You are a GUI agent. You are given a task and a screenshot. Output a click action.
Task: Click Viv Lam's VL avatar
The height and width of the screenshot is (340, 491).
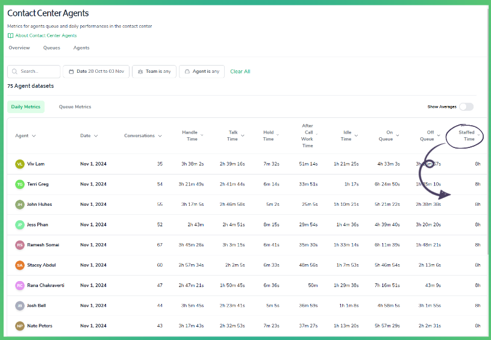click(20, 164)
